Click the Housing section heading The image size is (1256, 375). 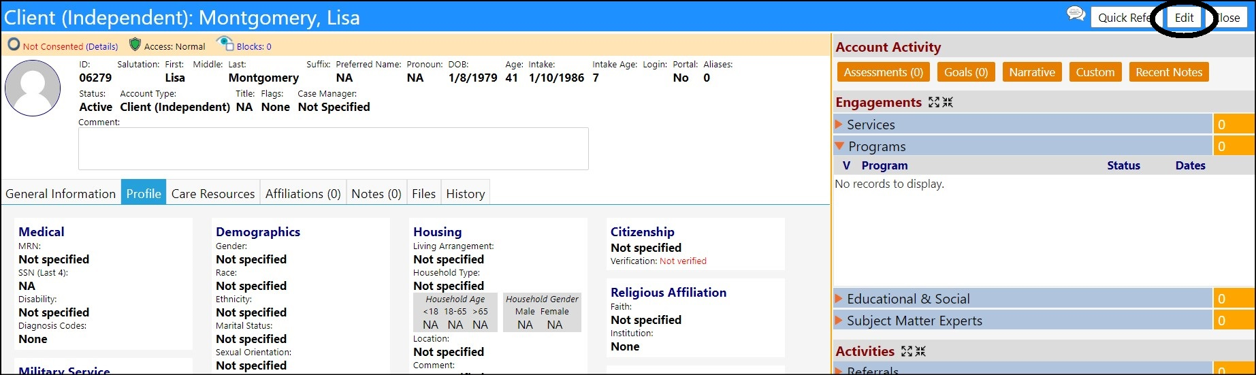[437, 231]
